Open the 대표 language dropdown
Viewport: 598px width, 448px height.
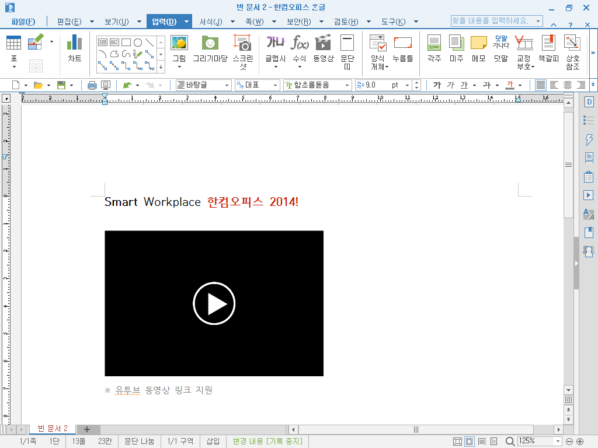(275, 85)
